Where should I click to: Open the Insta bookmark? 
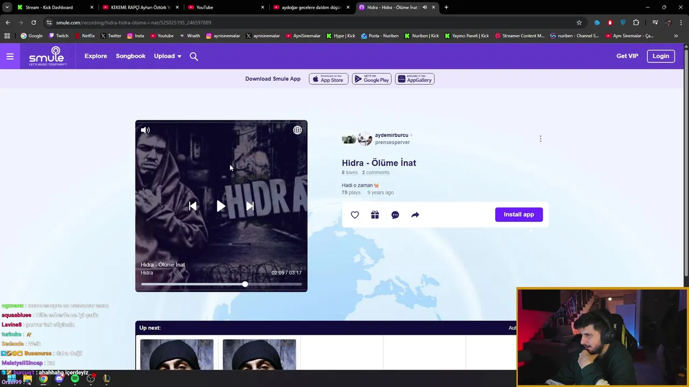pyautogui.click(x=135, y=36)
